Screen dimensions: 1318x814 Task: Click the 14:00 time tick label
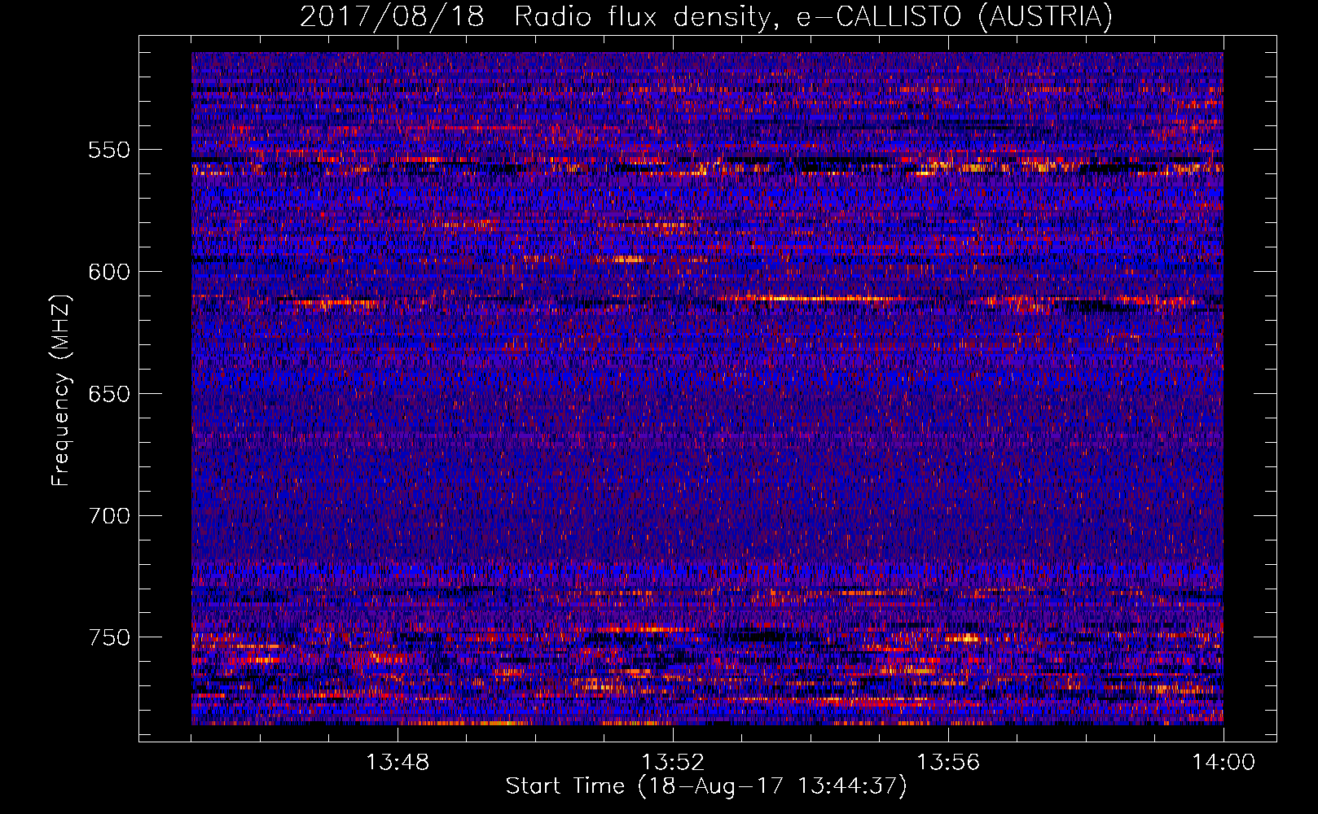click(x=1223, y=763)
